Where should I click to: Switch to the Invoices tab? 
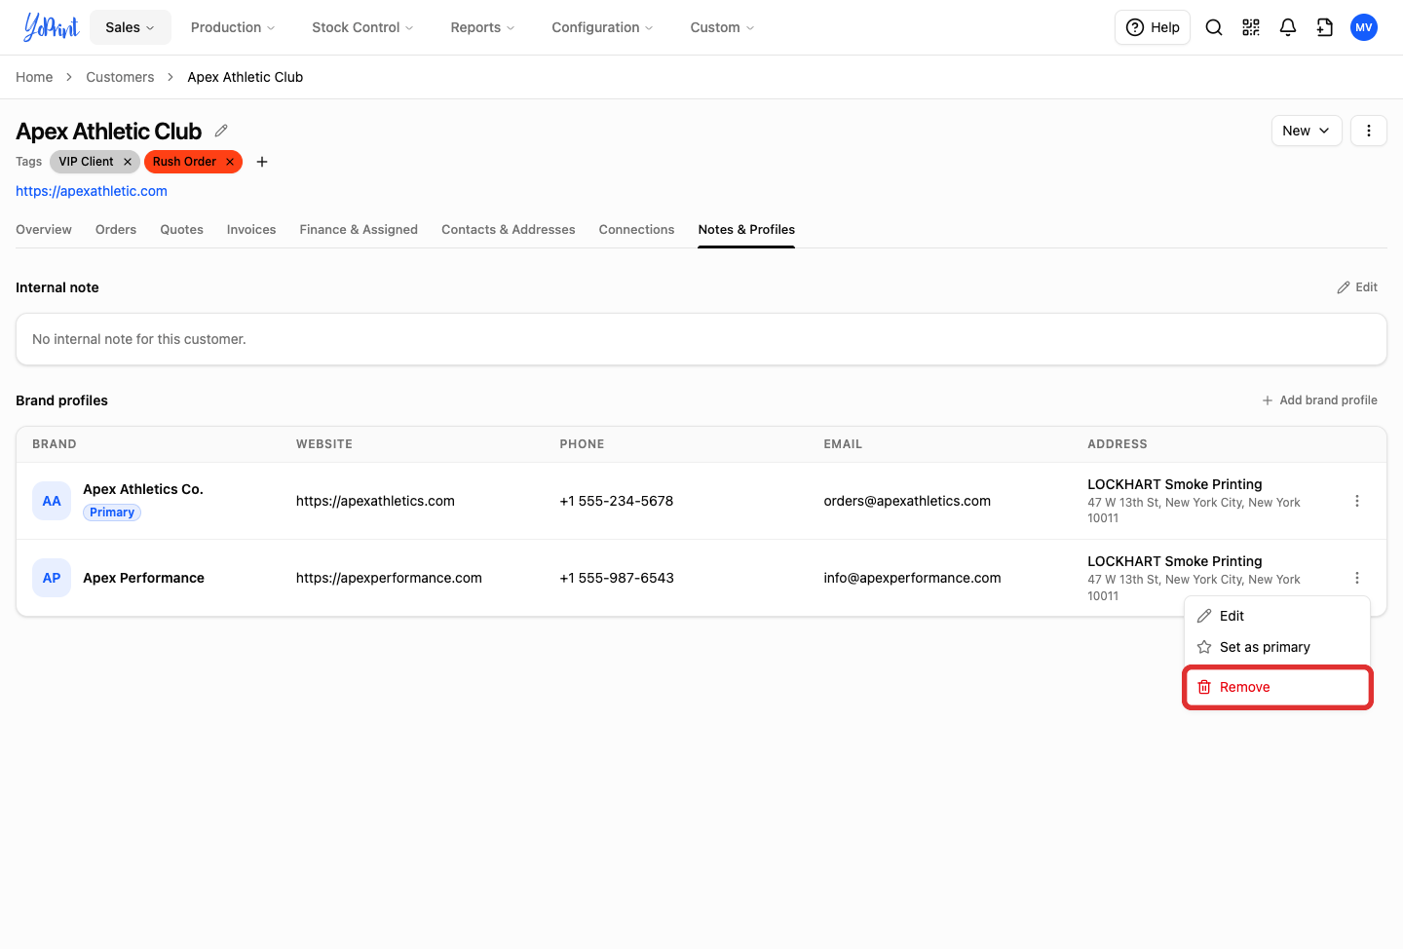pos(251,230)
